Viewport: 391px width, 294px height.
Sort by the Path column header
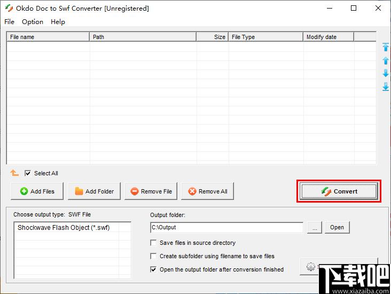coord(143,37)
